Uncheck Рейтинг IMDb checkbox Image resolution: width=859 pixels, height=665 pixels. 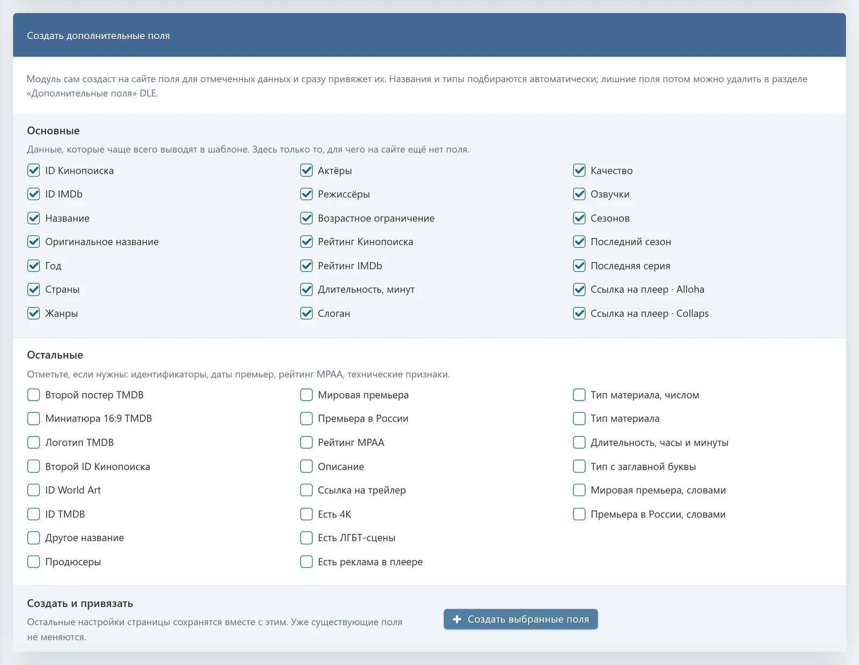coord(307,265)
